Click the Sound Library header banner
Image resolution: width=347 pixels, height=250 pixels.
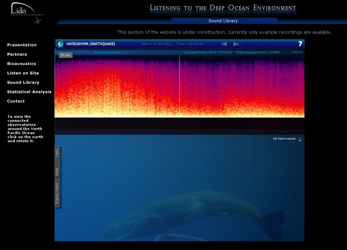point(224,21)
